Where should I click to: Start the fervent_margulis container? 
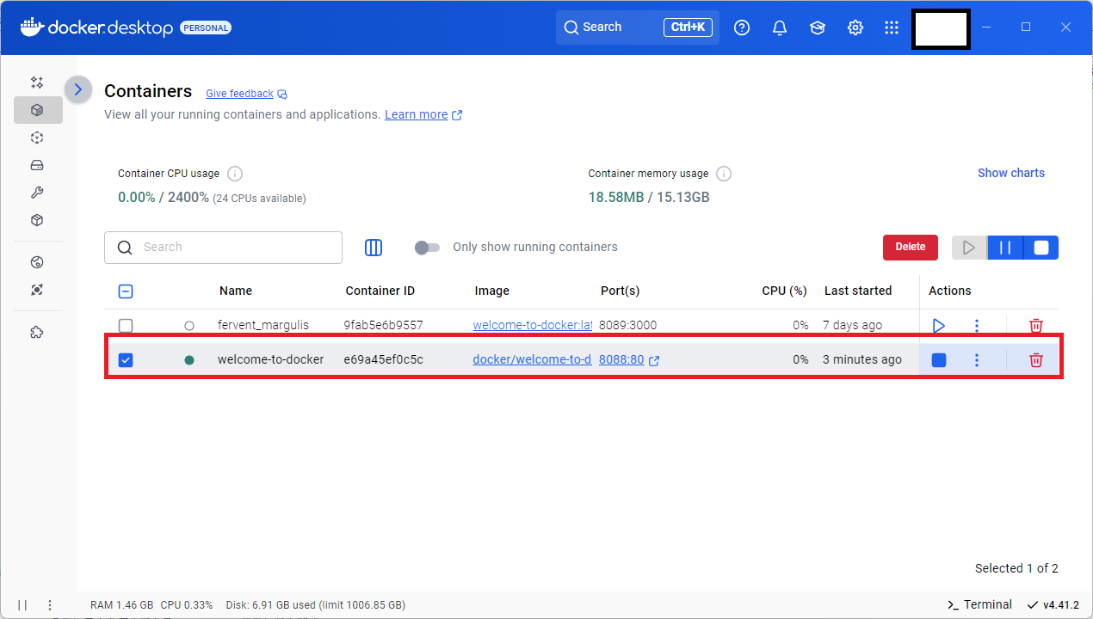click(938, 326)
